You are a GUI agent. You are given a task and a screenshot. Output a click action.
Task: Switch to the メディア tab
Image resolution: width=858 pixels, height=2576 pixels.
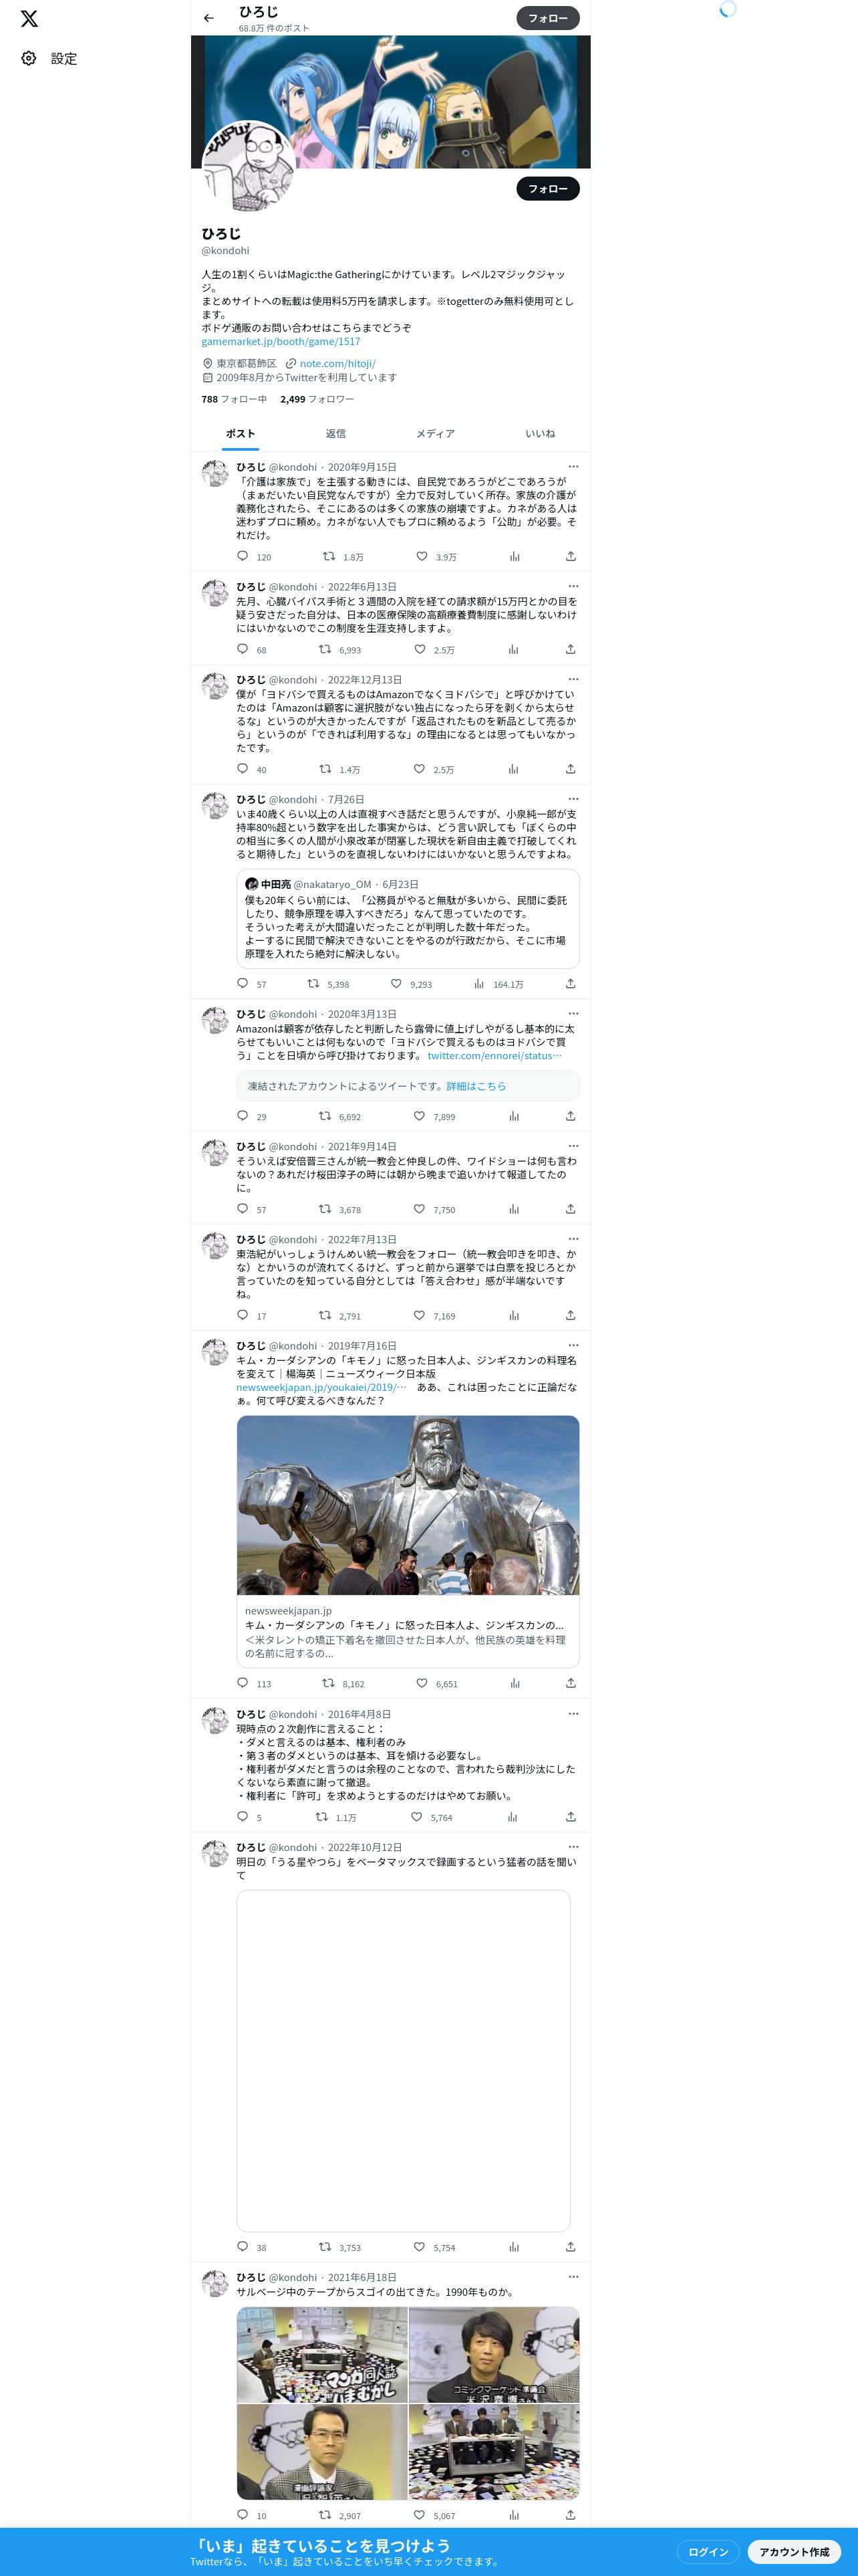(x=436, y=434)
